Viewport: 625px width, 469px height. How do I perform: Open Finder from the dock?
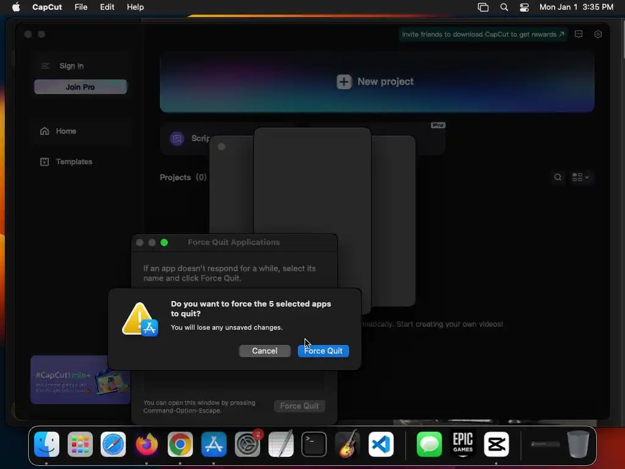[x=46, y=445]
